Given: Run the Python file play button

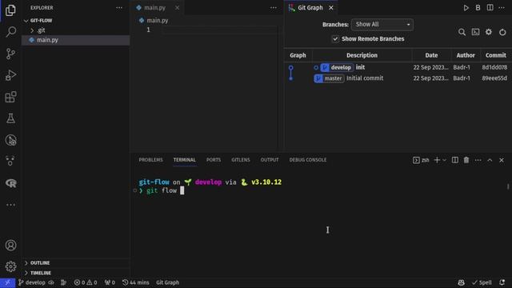Looking at the screenshot, I should [x=466, y=7].
